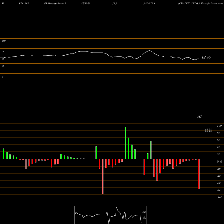Click the MR axis label -100

[x=220, y=198]
